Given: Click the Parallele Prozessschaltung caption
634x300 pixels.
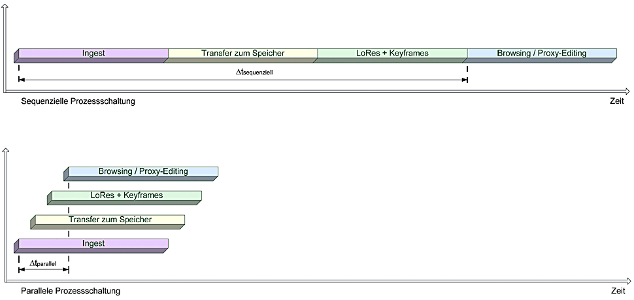Looking at the screenshot, I should (71, 290).
